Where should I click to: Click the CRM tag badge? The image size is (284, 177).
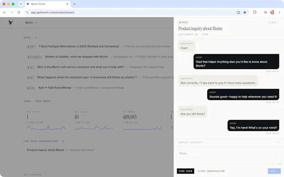click(31, 88)
